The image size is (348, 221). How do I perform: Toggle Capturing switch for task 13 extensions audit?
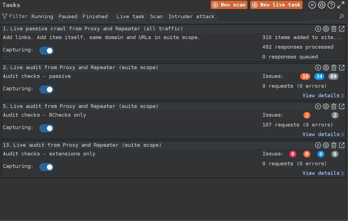pyautogui.click(x=46, y=167)
